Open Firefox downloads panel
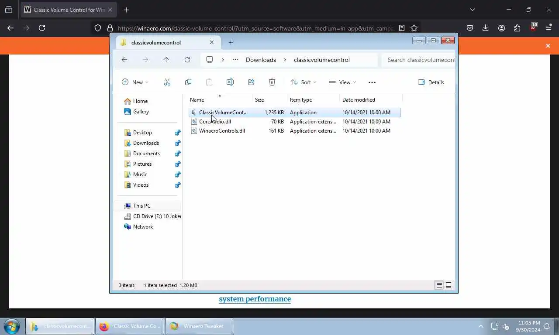This screenshot has width=559, height=335. [x=485, y=28]
